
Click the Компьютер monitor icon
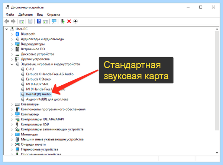pyautogui.click(x=17, y=114)
